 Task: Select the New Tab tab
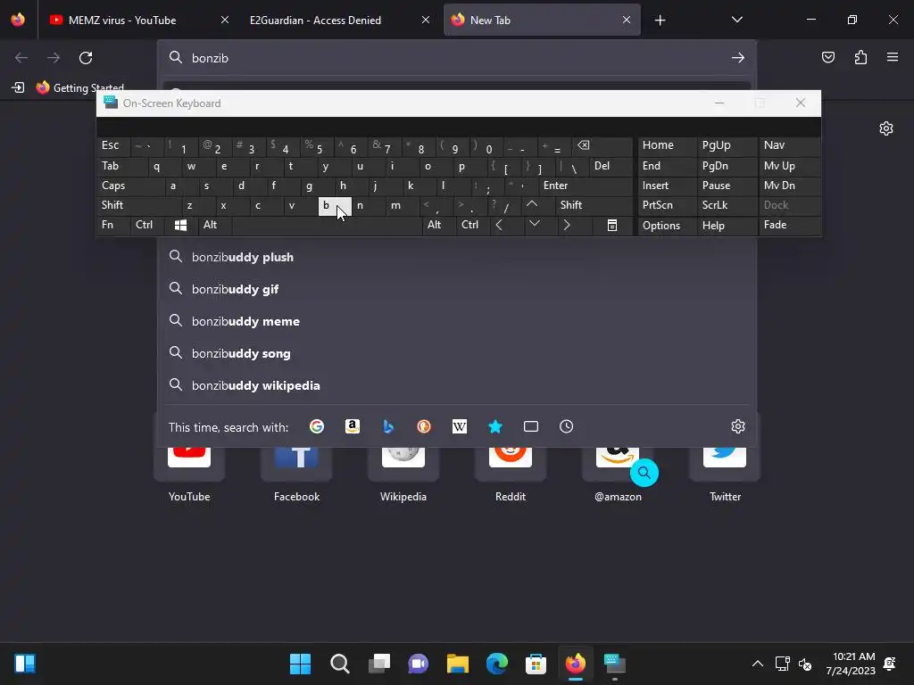(x=542, y=20)
